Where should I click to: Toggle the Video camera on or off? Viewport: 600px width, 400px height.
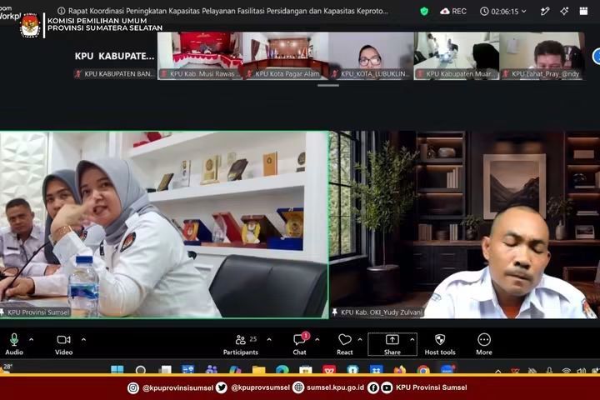tap(63, 344)
